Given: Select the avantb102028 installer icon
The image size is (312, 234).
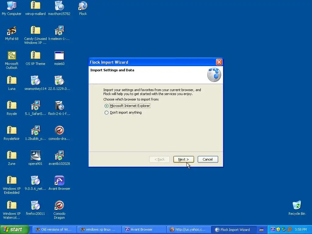Looking at the screenshot, I should point(59,158).
